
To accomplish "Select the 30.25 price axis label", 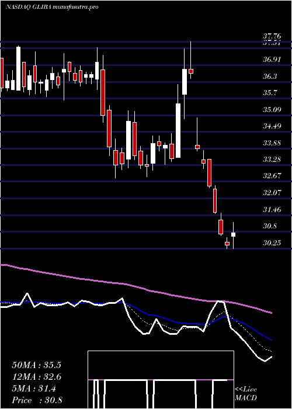I will (x=272, y=243).
